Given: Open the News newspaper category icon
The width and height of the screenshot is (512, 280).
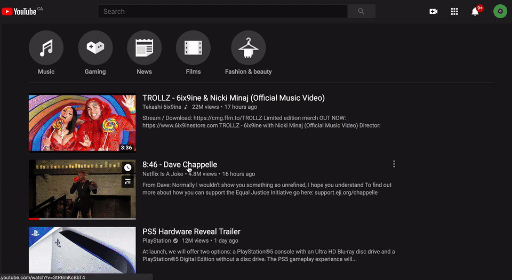Looking at the screenshot, I should (x=144, y=47).
